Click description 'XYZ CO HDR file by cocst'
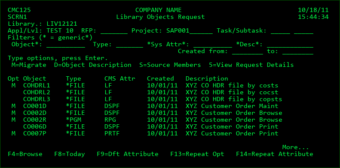The height and width of the screenshot is (168, 340). (x=232, y=93)
